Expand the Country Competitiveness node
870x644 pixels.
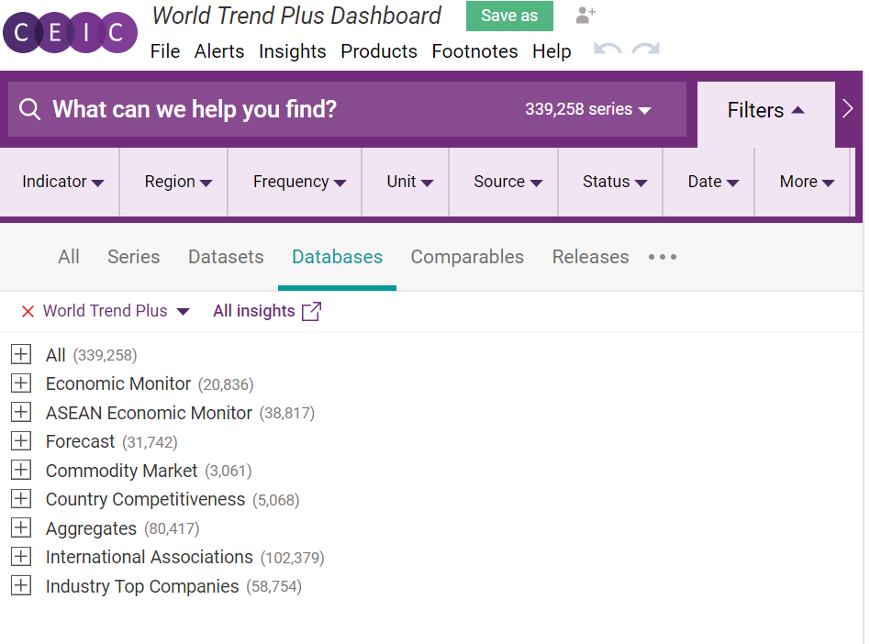tap(21, 499)
